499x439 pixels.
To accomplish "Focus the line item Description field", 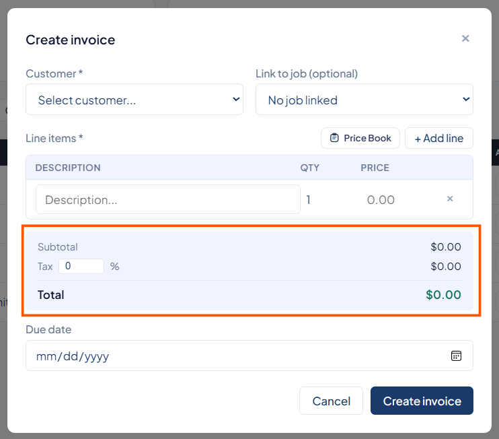I will (168, 199).
